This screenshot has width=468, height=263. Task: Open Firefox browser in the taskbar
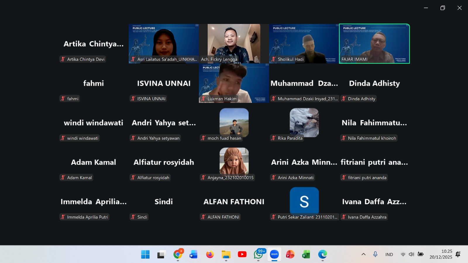(210, 255)
